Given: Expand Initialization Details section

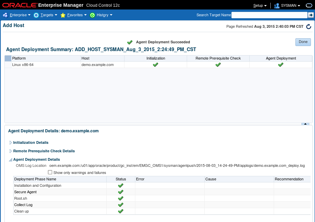Looking at the screenshot, I should 10,143.
